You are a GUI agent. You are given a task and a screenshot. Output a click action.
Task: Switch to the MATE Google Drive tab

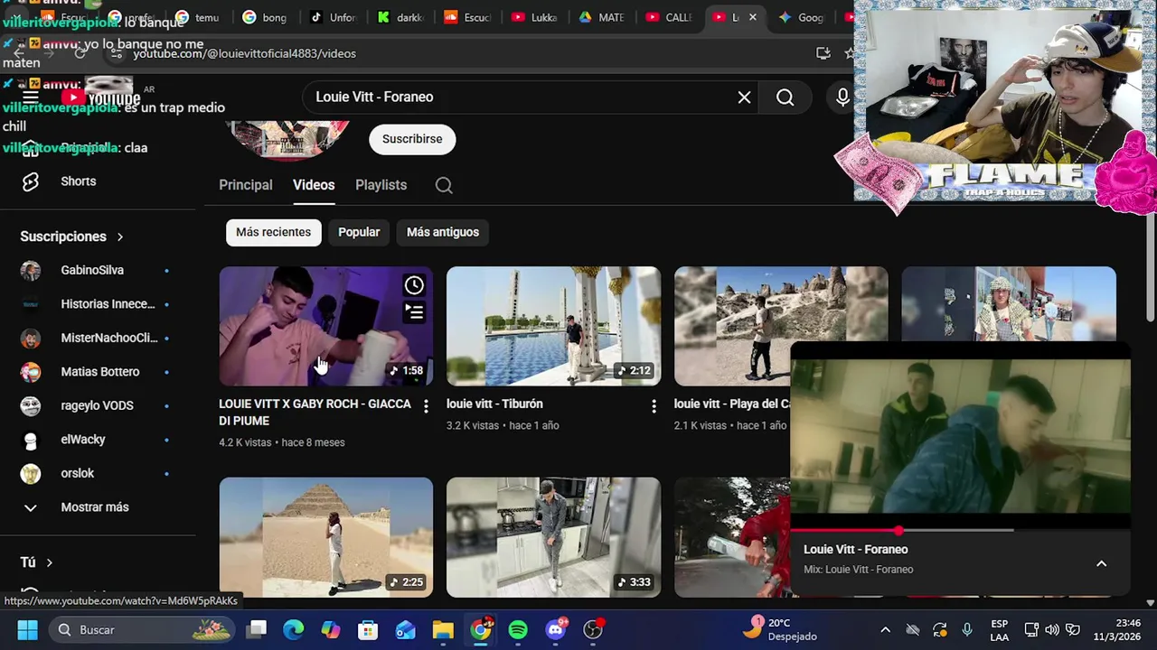click(601, 17)
